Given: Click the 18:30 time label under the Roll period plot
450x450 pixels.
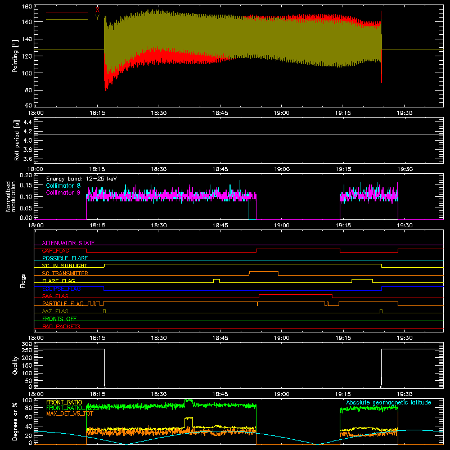Looking at the screenshot, I should [159, 169].
